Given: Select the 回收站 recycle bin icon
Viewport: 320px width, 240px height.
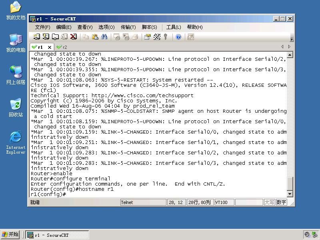Looking at the screenshot, I should (16, 108).
